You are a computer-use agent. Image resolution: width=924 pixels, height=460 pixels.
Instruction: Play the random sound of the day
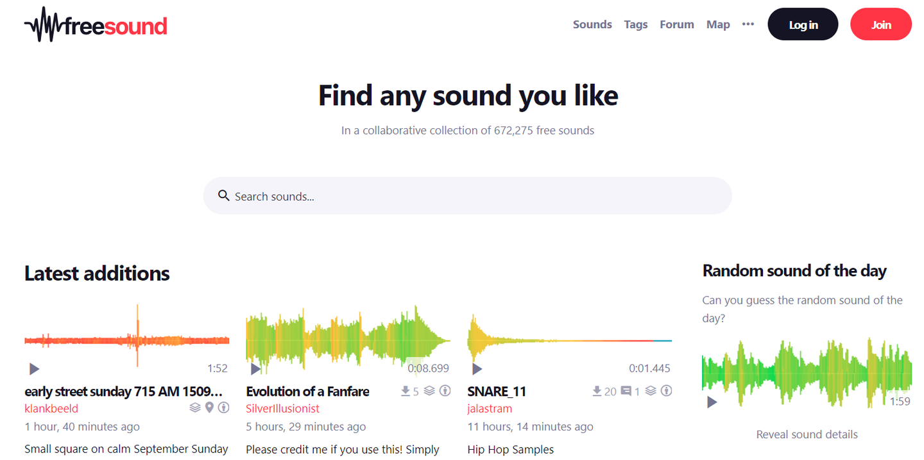[x=712, y=402]
